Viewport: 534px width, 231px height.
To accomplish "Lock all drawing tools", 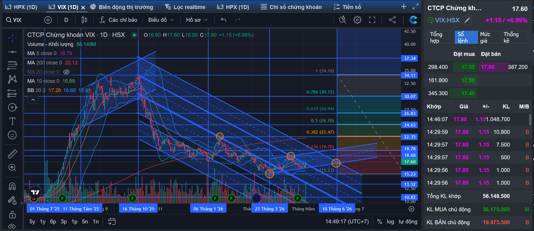I will coord(12,215).
